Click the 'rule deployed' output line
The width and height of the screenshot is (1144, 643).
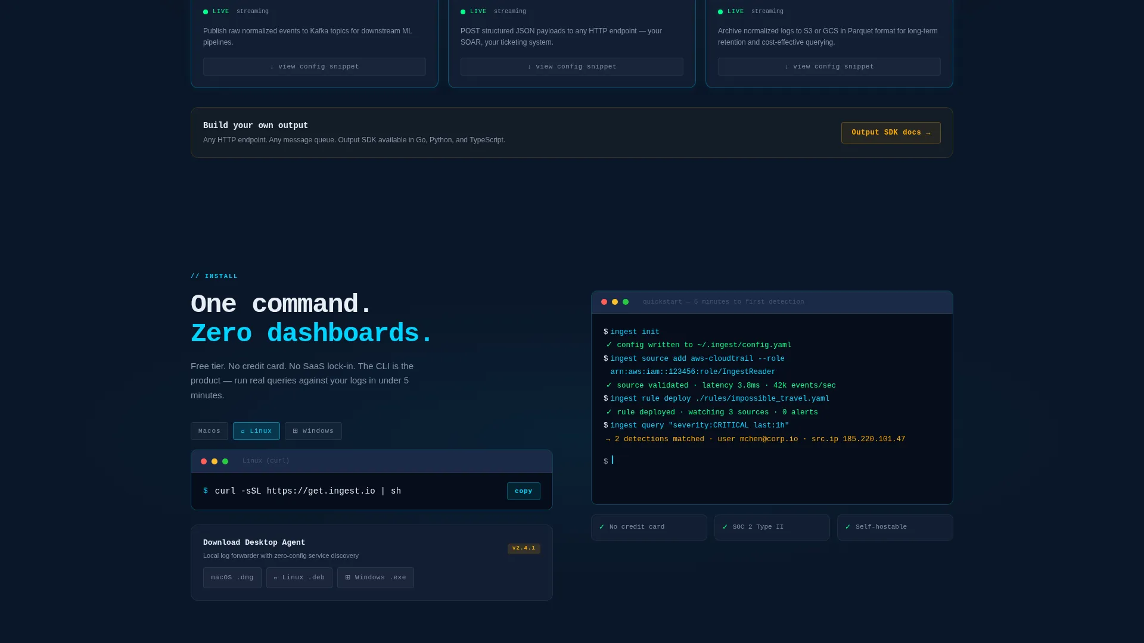712,413
